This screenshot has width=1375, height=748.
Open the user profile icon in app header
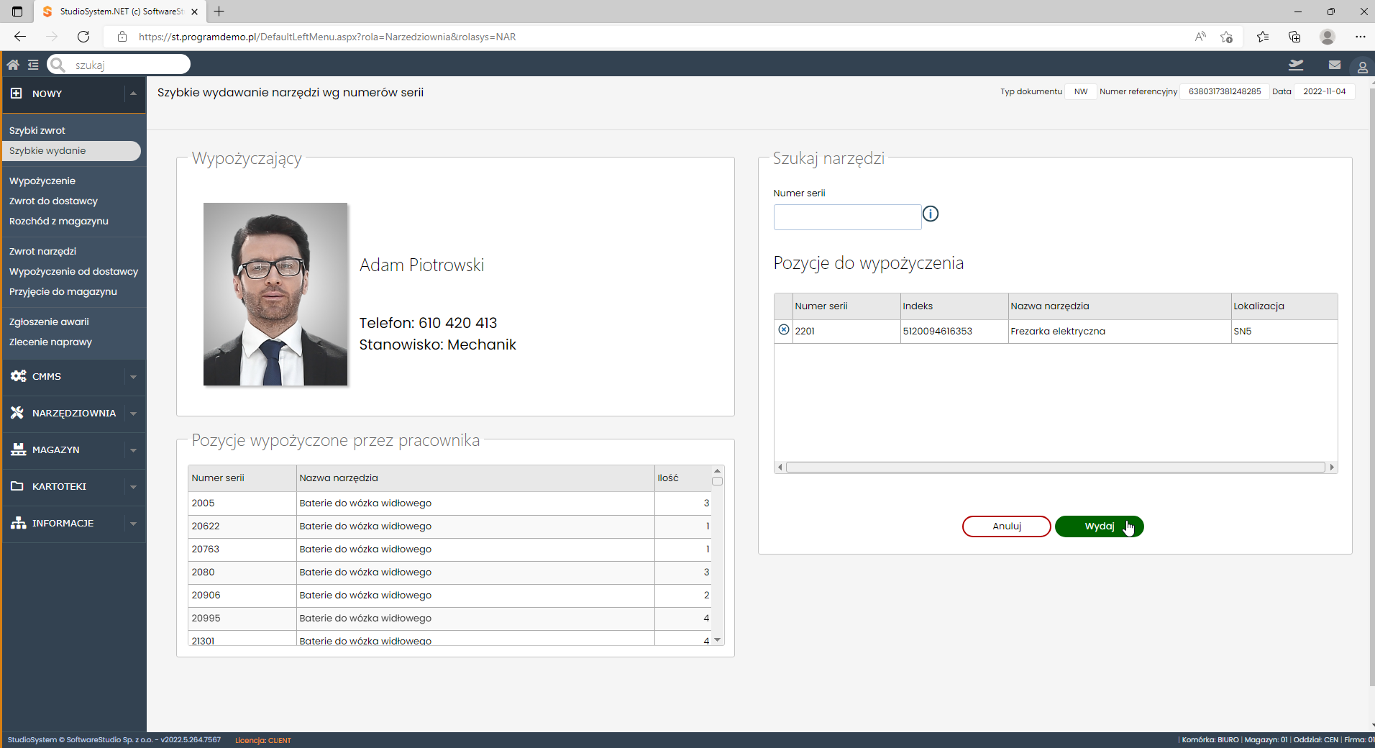[x=1362, y=66]
